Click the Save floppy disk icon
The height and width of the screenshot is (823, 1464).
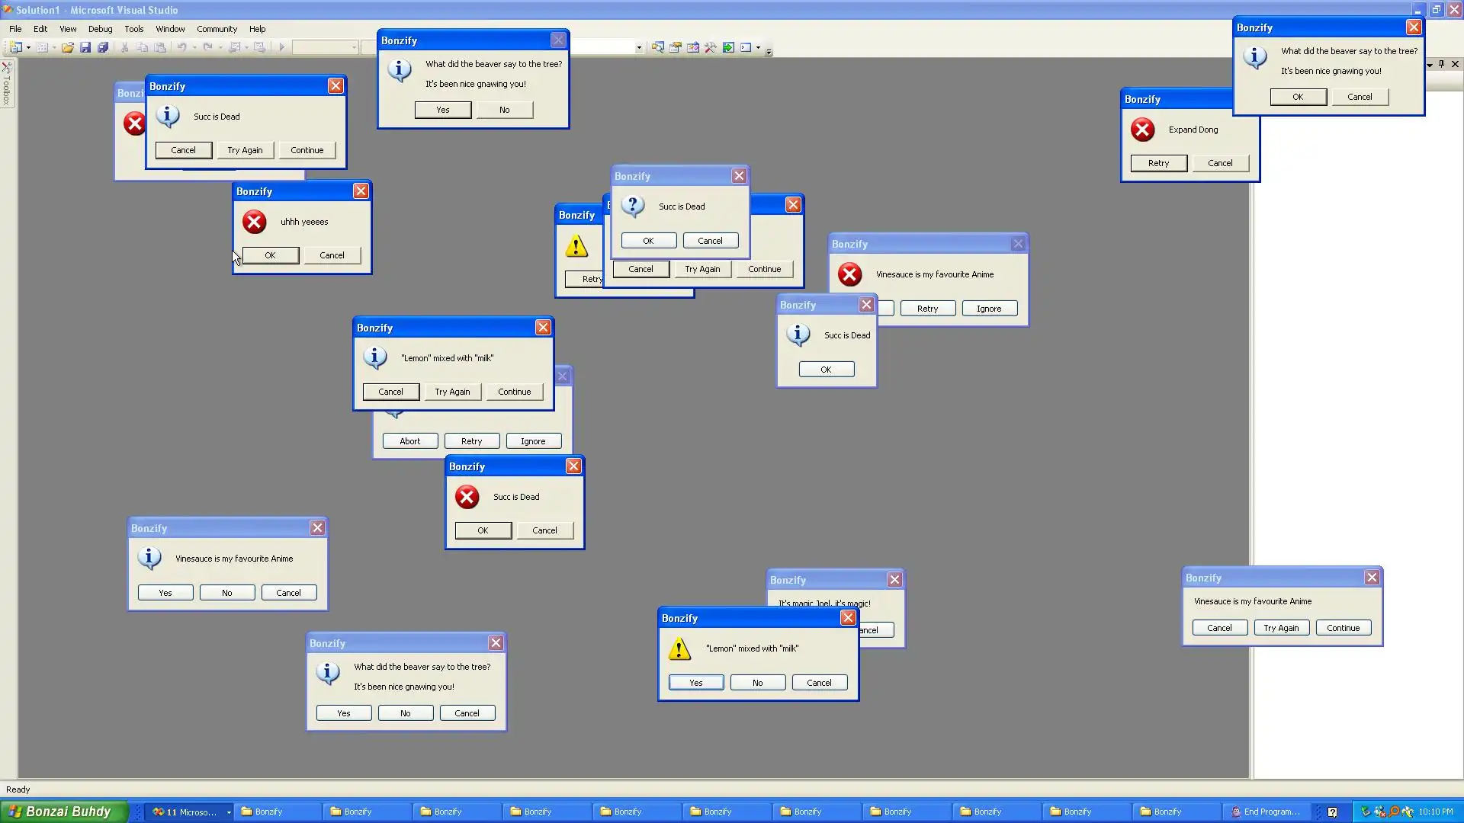85,47
